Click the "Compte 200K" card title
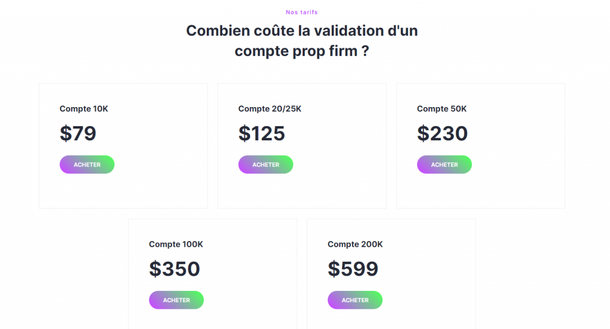This screenshot has width=610, height=329. pos(355,245)
